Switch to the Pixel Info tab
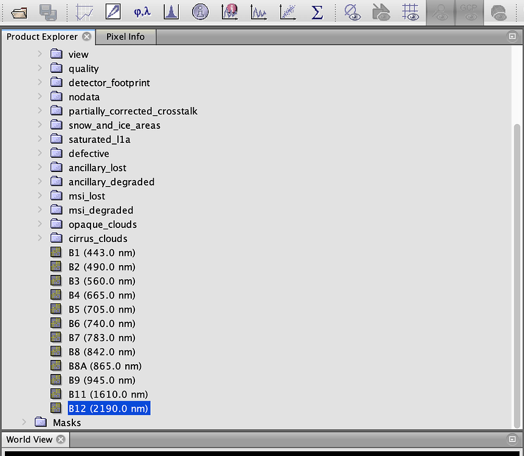 [125, 36]
